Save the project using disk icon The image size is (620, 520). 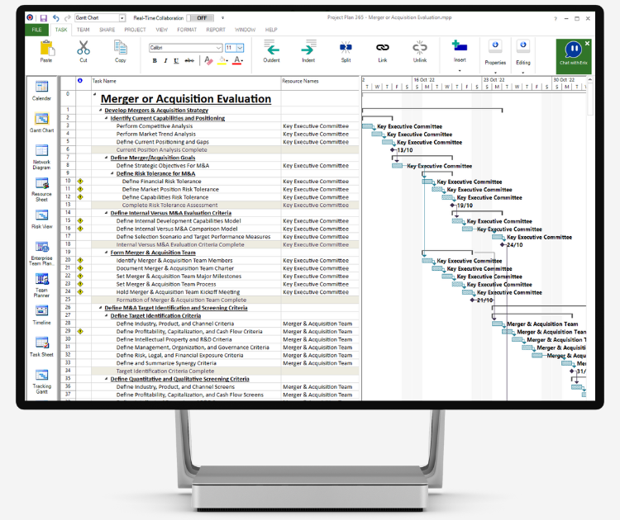coord(44,18)
